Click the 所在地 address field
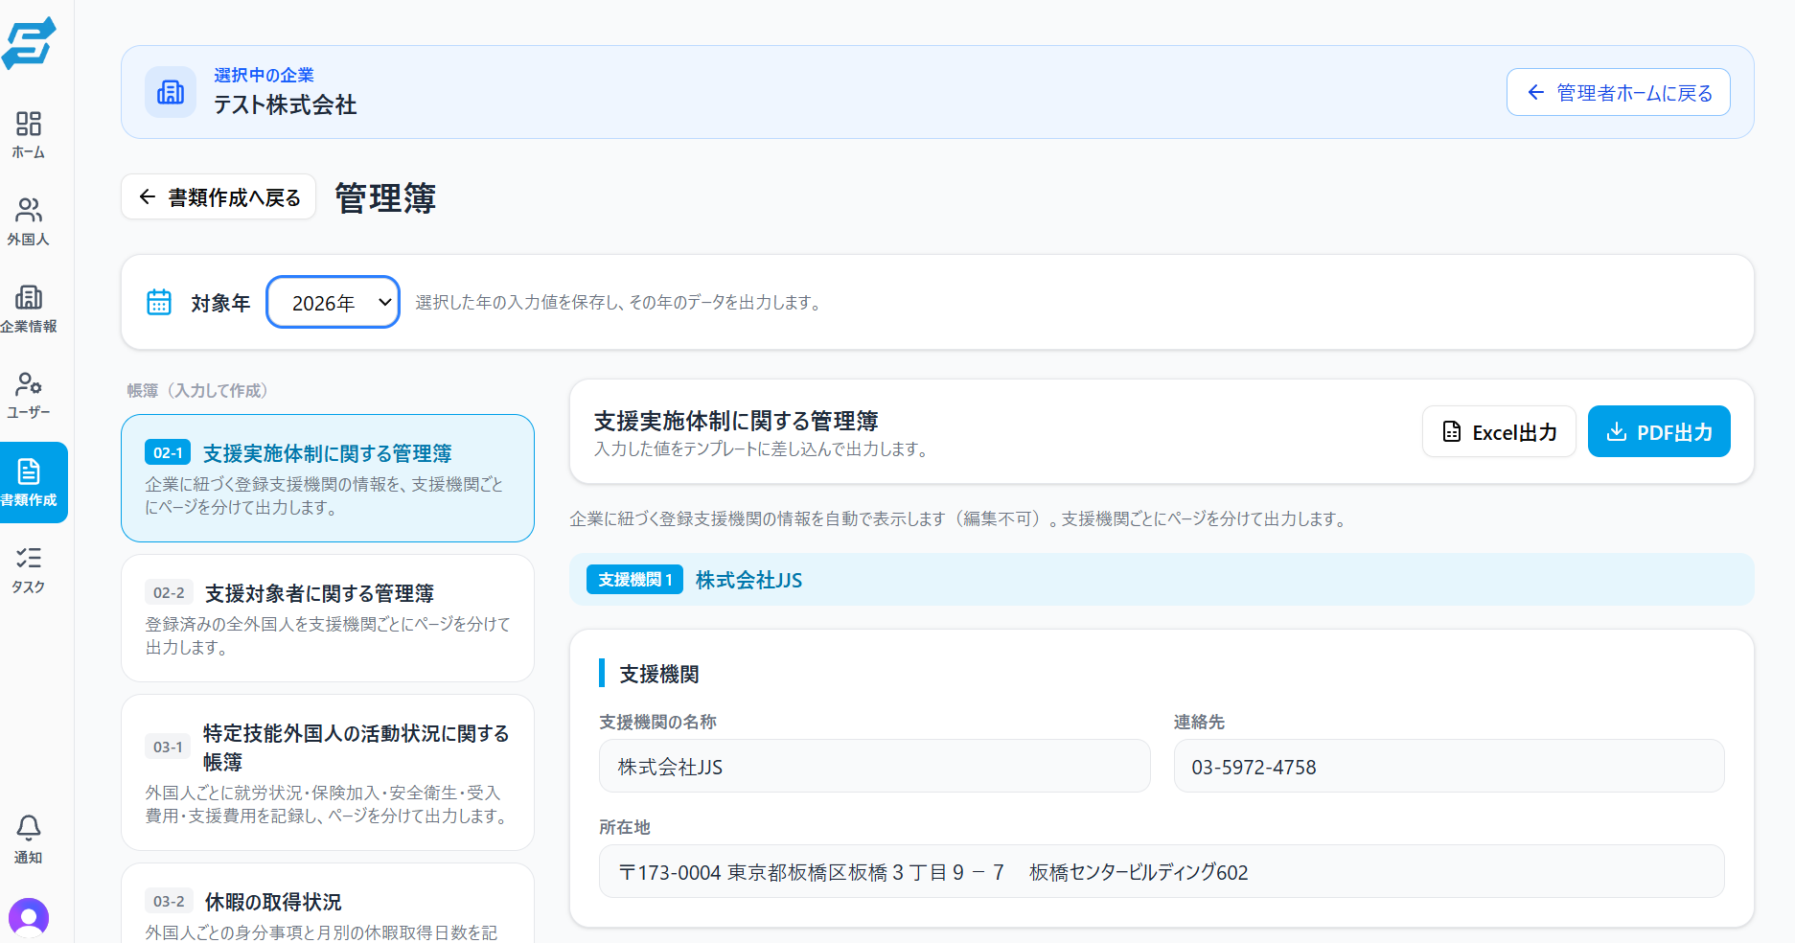 click(1162, 871)
